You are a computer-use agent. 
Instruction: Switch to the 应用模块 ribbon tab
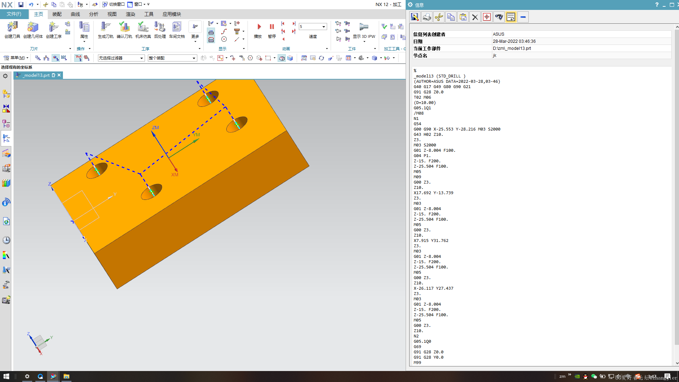pyautogui.click(x=172, y=14)
